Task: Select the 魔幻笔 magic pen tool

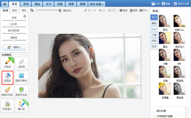Action: (x=22, y=106)
